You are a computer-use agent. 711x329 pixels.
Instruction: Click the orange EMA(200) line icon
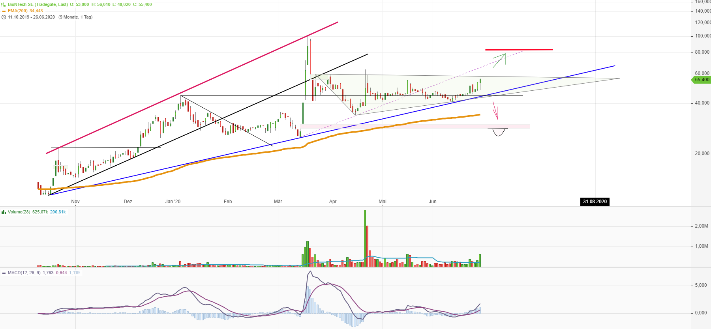4,11
